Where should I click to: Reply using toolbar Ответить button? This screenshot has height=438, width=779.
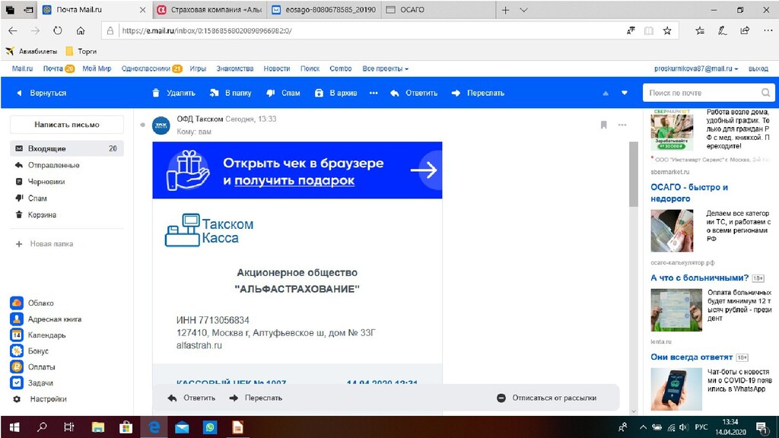point(414,93)
